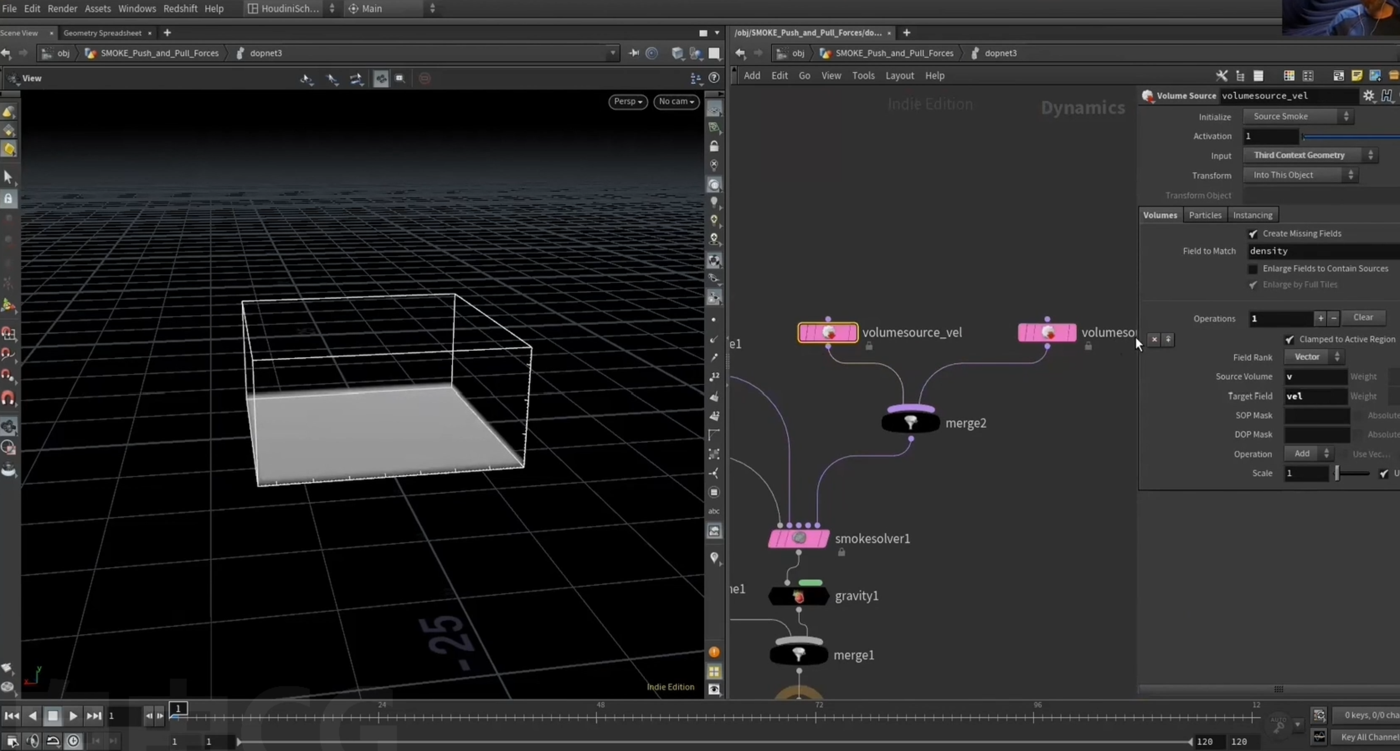Open the Initialize Source Smoke dropdown
This screenshot has height=751, width=1400.
[x=1298, y=116]
